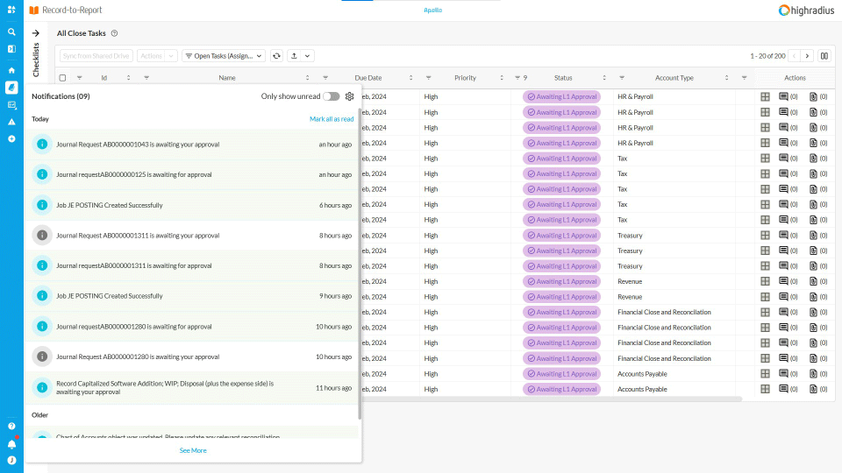Click the Older notifications section heading
Screen dimensions: 842x473
click(39, 415)
